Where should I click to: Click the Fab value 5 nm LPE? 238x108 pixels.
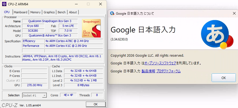tap(68, 26)
